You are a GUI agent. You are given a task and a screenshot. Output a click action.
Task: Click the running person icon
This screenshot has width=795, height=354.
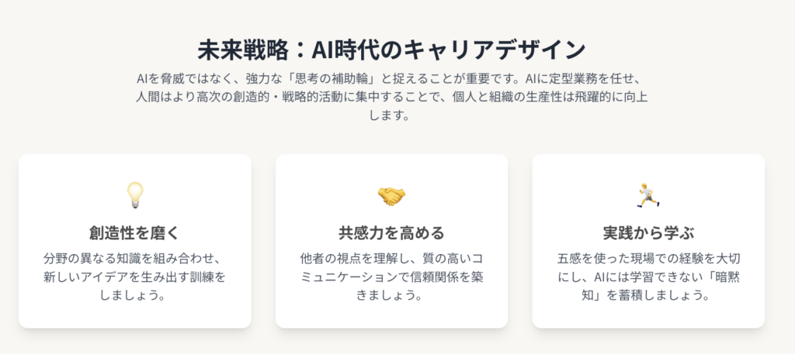[647, 195]
